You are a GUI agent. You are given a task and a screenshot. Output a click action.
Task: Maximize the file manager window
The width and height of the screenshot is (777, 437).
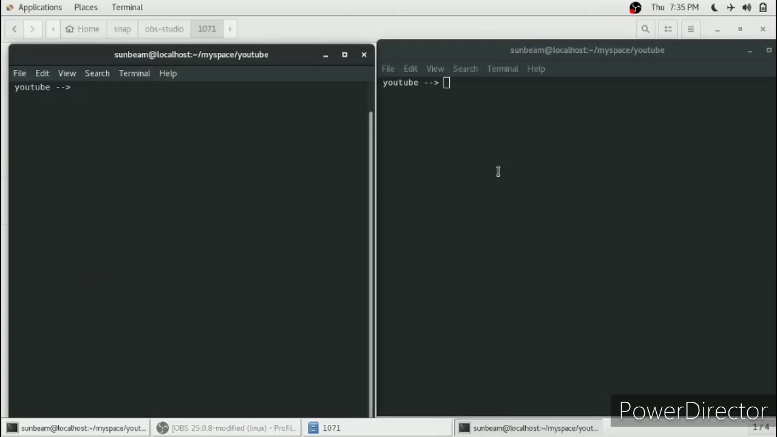click(x=740, y=29)
